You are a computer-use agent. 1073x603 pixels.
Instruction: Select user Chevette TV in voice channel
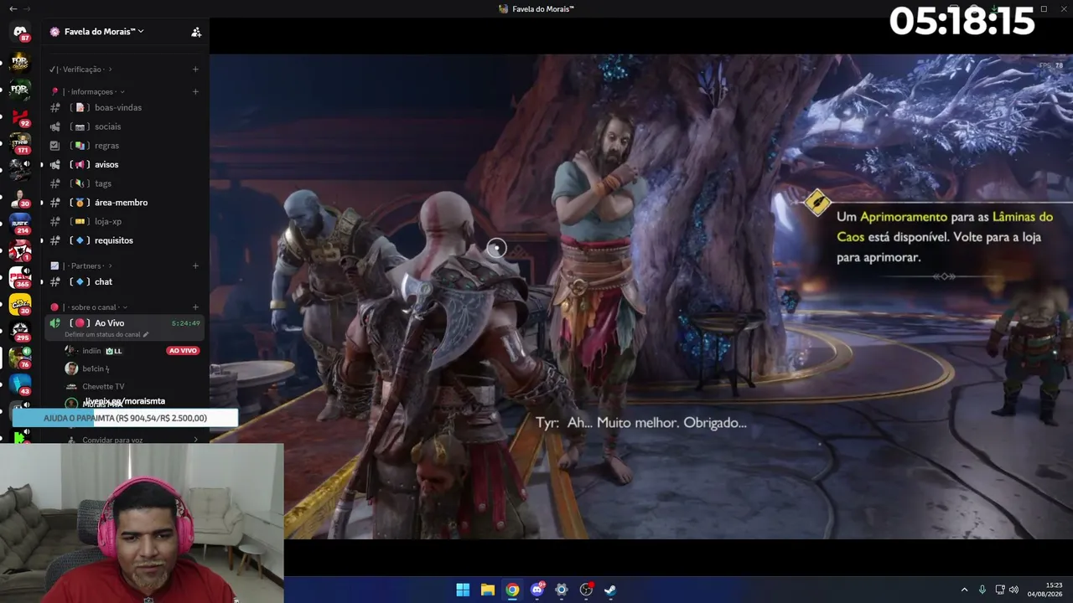(x=103, y=387)
